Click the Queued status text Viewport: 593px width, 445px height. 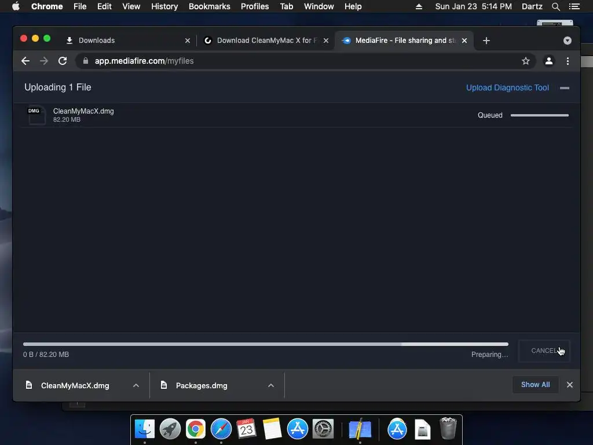tap(490, 115)
